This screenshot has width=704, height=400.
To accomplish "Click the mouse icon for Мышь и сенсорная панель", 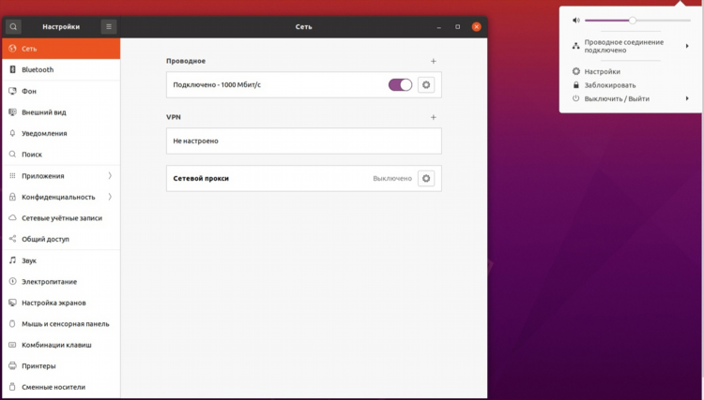I will (x=12, y=323).
